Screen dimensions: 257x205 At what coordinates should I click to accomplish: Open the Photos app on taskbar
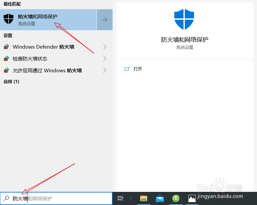click(x=192, y=198)
